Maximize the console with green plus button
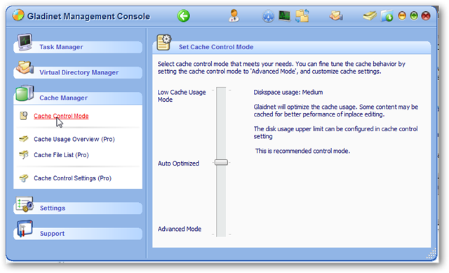 [414, 15]
